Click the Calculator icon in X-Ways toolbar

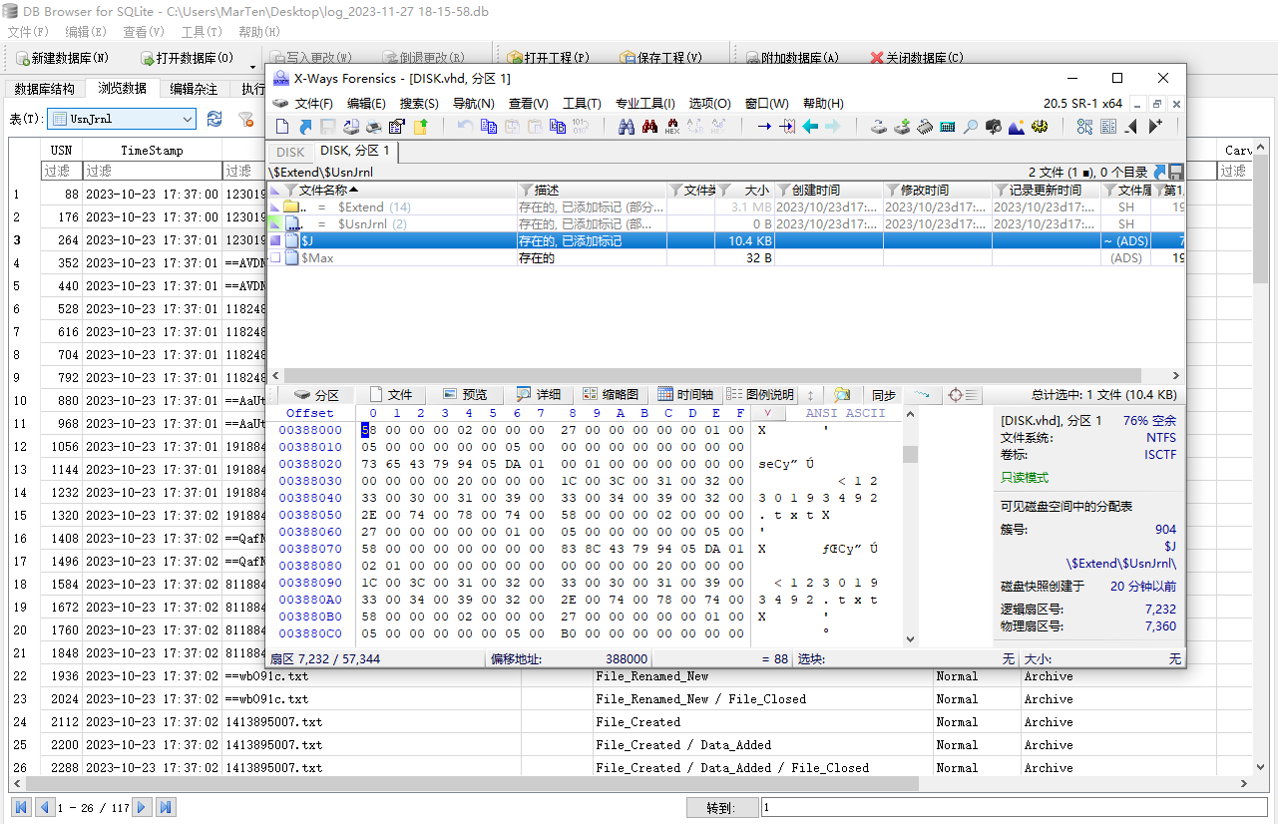[948, 127]
